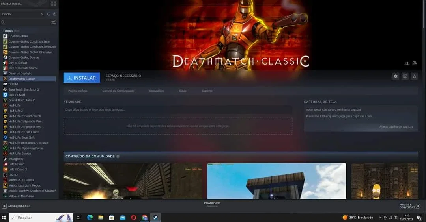Click the Grand Theft Auto V game icon

coord(5,100)
